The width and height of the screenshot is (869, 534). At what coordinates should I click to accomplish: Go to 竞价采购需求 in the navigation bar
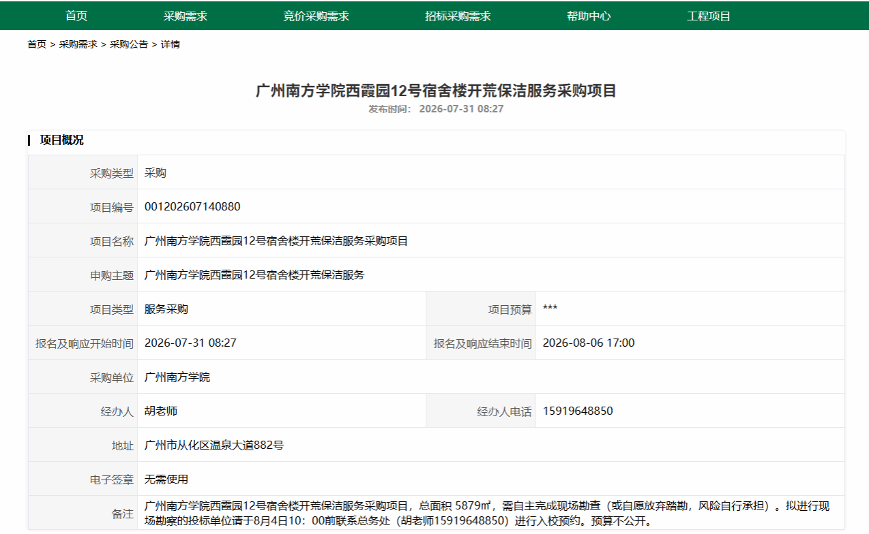tap(316, 16)
